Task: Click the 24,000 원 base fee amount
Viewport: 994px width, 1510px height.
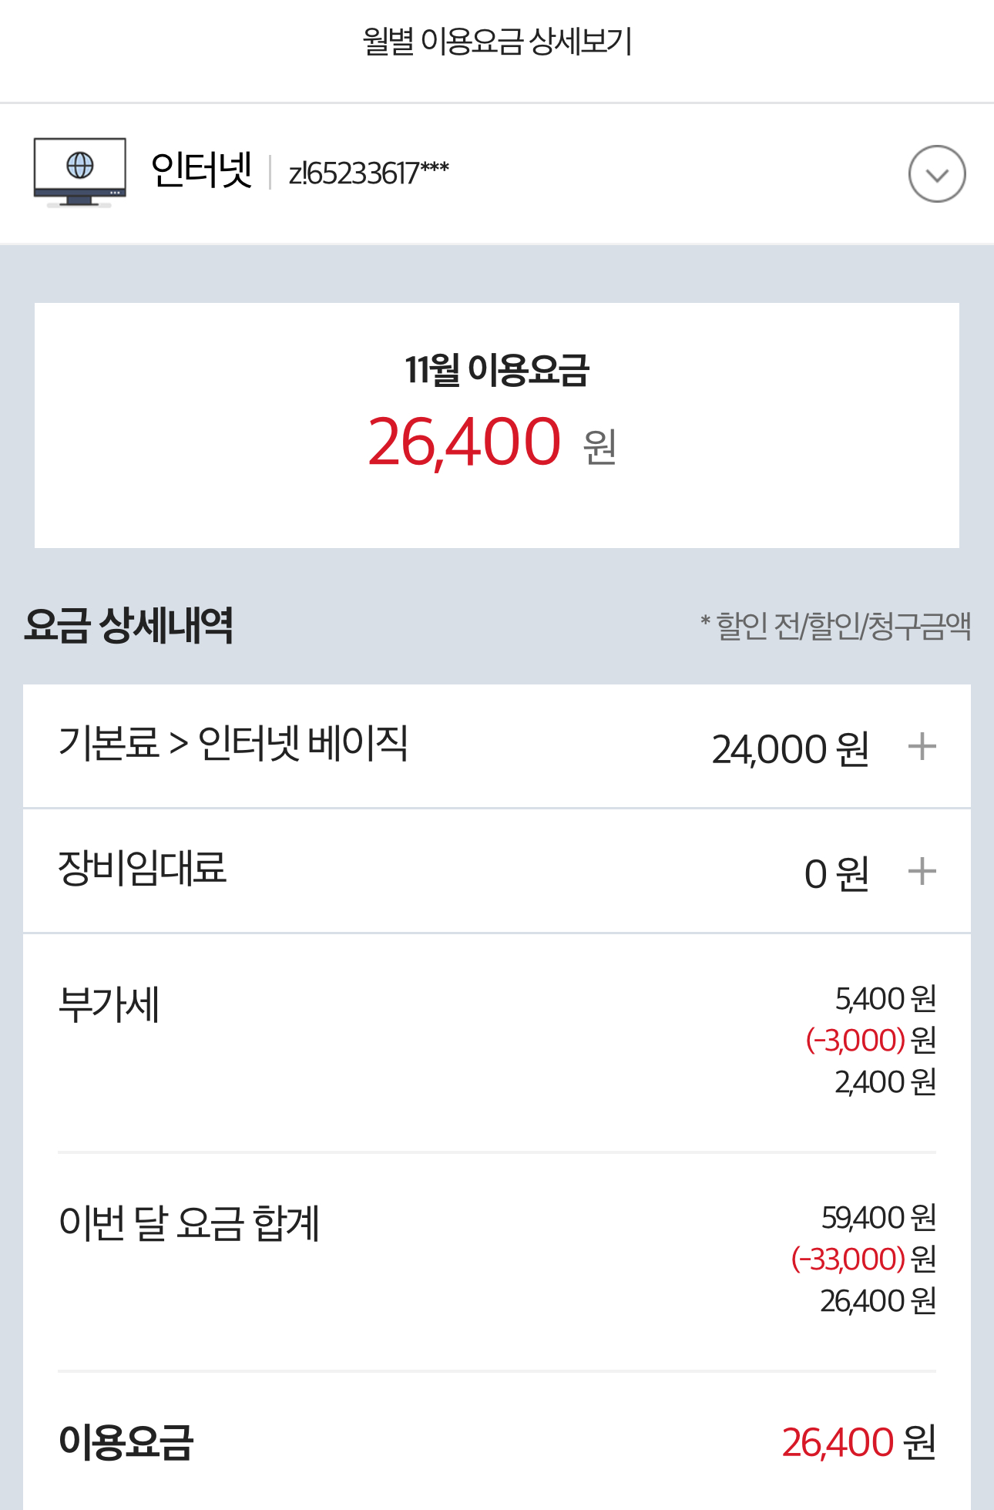Action: point(790,749)
